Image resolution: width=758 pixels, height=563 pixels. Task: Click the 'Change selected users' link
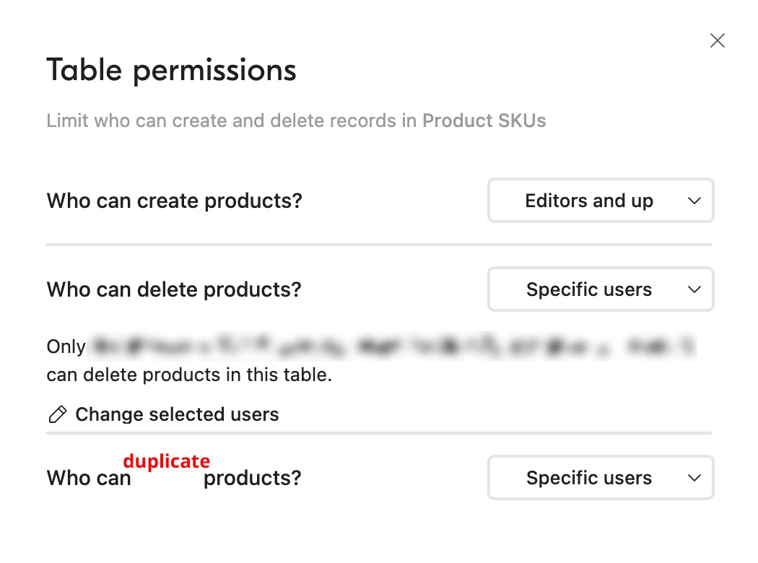(177, 414)
